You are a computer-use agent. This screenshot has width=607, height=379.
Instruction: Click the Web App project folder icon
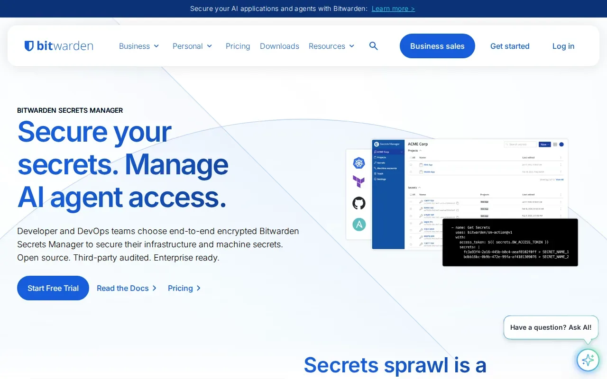click(x=421, y=165)
